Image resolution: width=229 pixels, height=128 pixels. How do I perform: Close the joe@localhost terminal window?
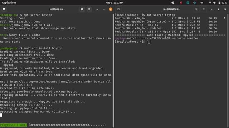pos(225,9)
